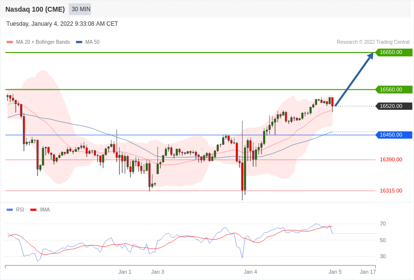Viewport: 414px width, 280px height.
Task: Click the 16390.00 support price label
Action: point(391,159)
